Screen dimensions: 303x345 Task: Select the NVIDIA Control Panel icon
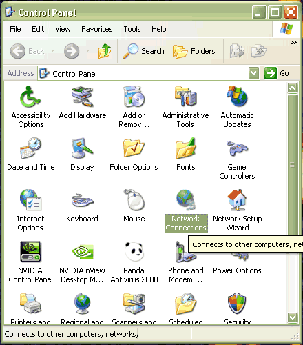pyautogui.click(x=30, y=252)
